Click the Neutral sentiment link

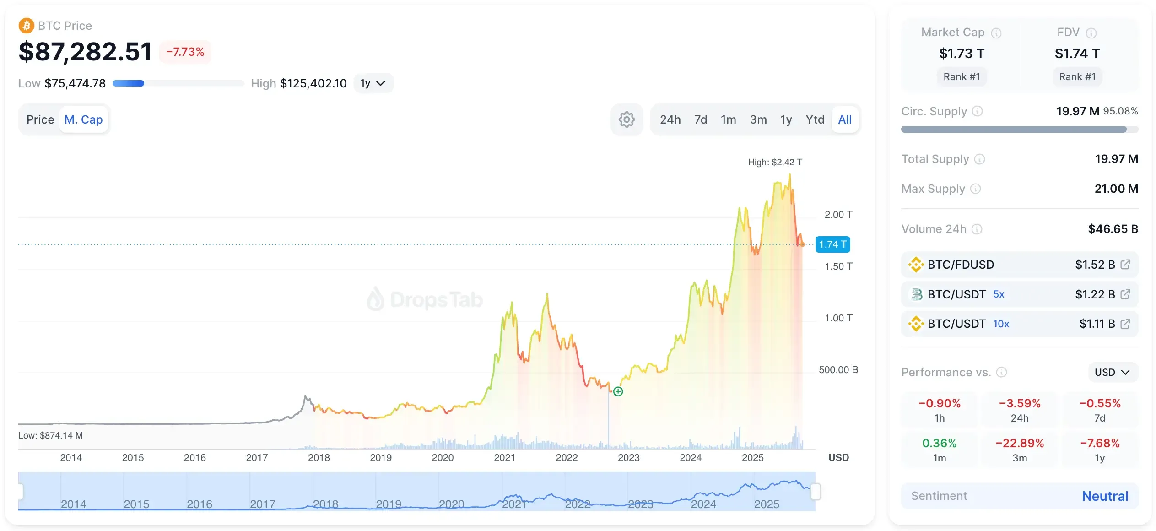(x=1105, y=496)
